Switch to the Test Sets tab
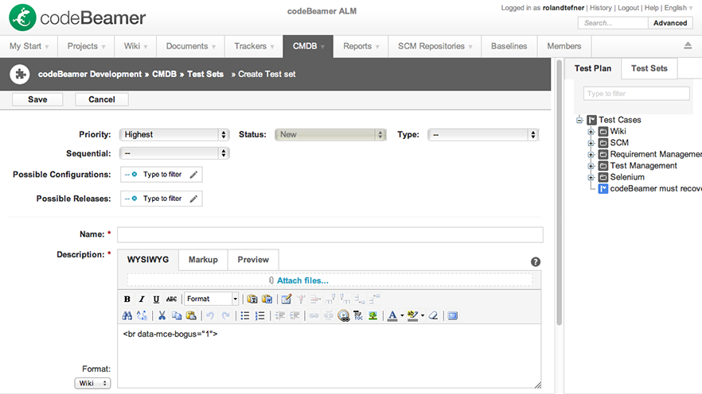This screenshot has height=394, width=702. coord(649,68)
